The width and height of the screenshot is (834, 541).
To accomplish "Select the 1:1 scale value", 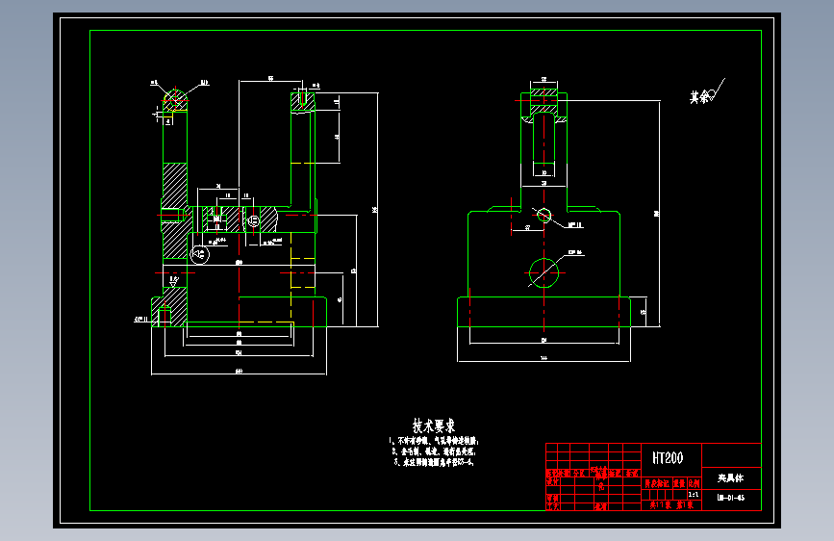I will 694,495.
